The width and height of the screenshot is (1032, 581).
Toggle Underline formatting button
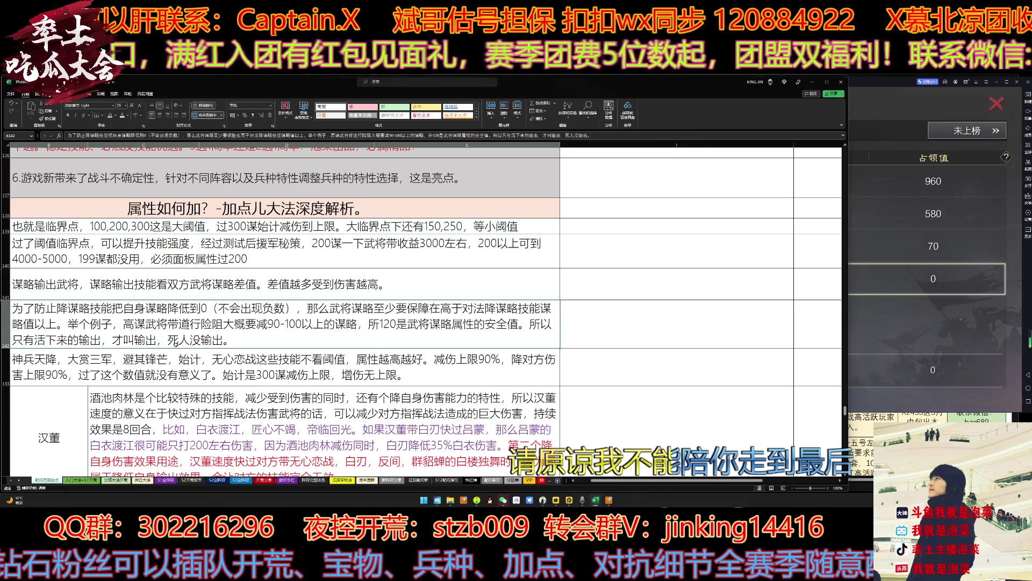(83, 115)
